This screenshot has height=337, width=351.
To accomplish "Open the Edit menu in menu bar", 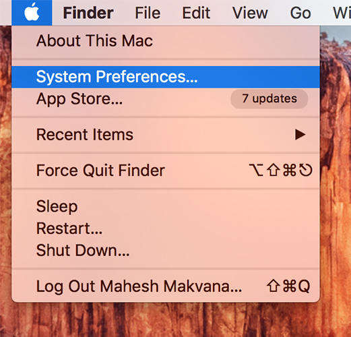I will 196,13.
